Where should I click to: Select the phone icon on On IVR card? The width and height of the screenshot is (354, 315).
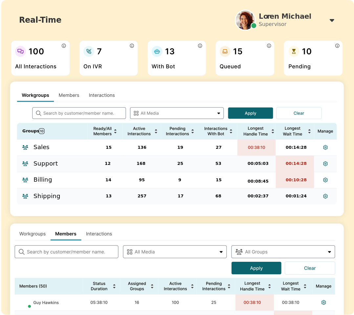[89, 51]
